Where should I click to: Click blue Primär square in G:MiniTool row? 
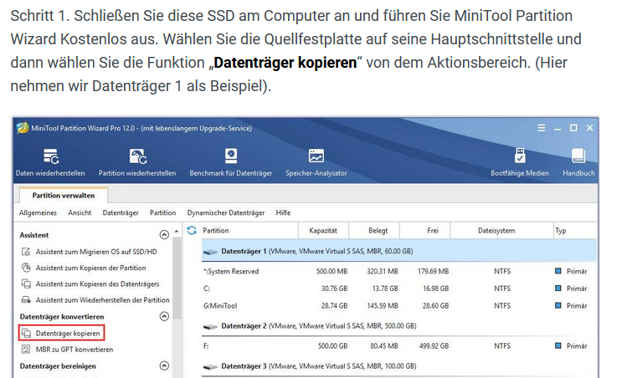[x=558, y=305]
